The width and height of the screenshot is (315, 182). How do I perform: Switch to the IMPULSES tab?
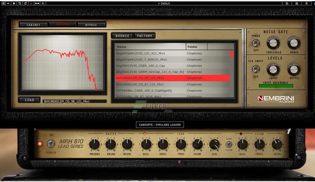pos(63,24)
